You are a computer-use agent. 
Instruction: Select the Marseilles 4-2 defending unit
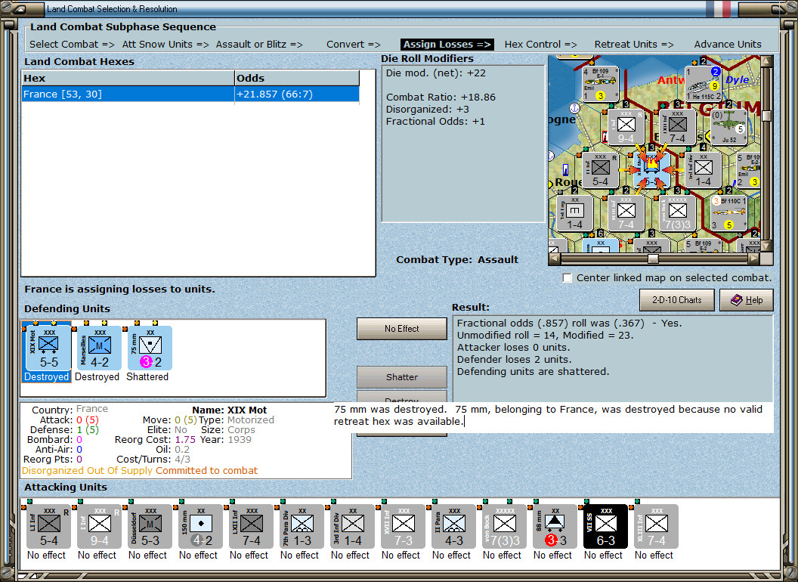(99, 348)
